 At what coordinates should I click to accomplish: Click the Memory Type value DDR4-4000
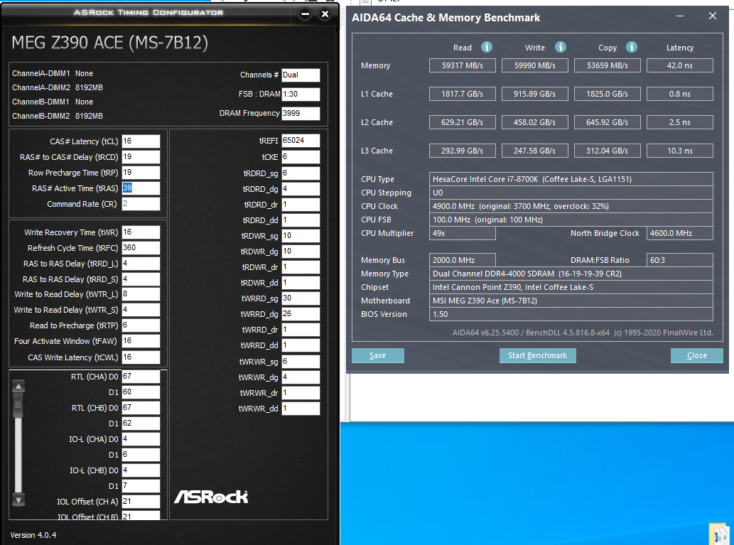click(571, 274)
